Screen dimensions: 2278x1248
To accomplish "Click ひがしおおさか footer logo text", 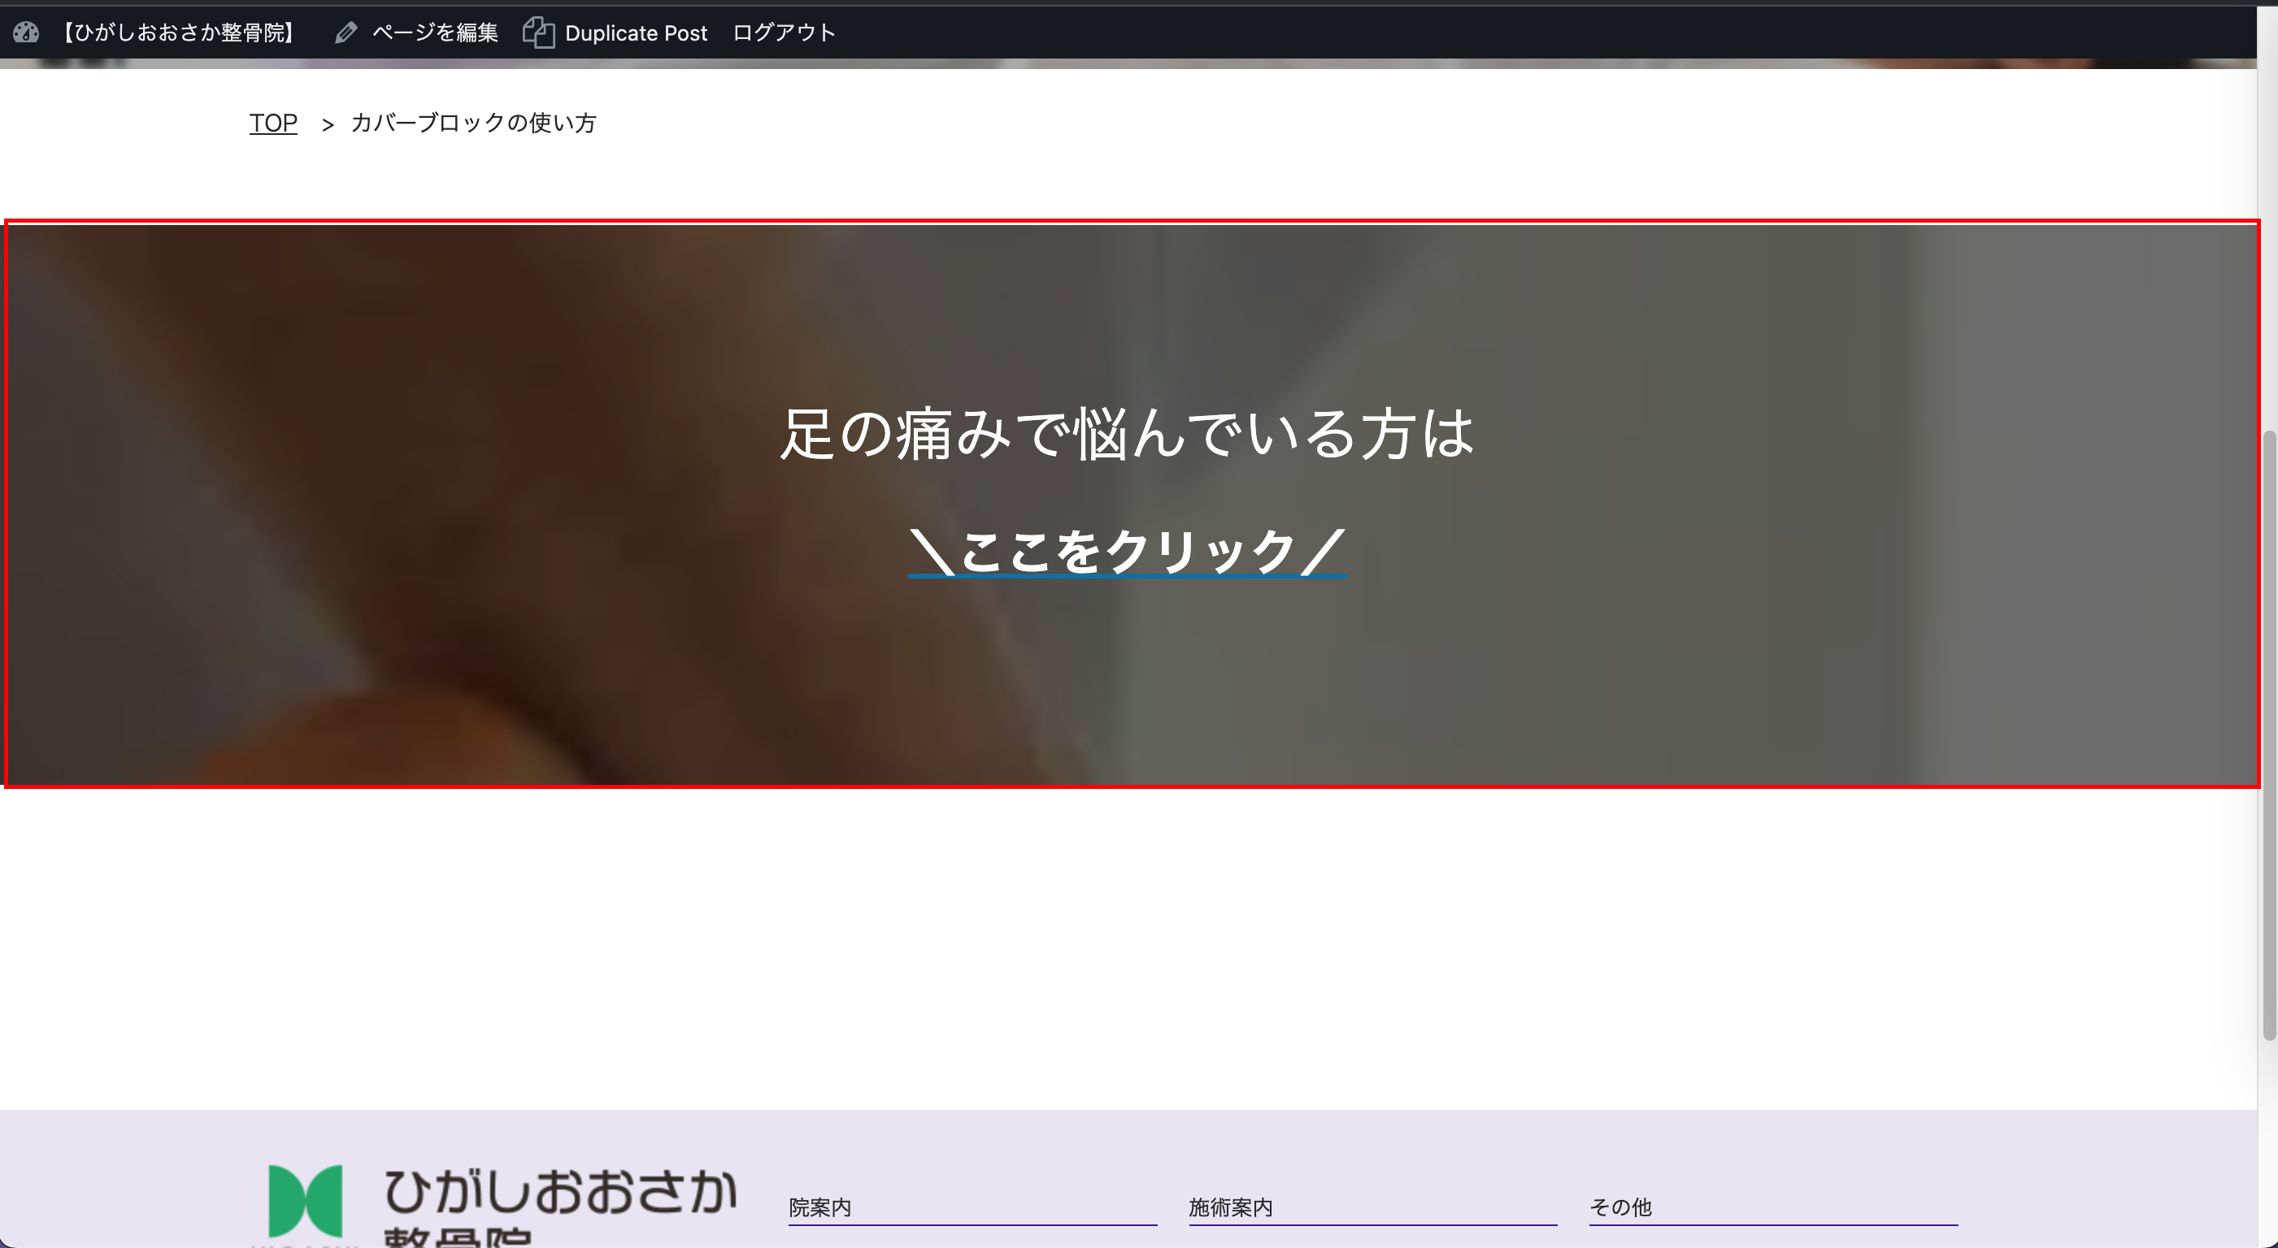I will (561, 1191).
